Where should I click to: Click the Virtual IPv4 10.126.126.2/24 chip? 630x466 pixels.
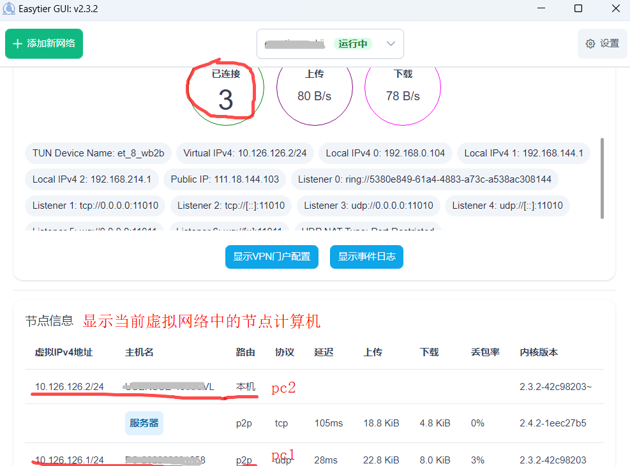pos(244,153)
